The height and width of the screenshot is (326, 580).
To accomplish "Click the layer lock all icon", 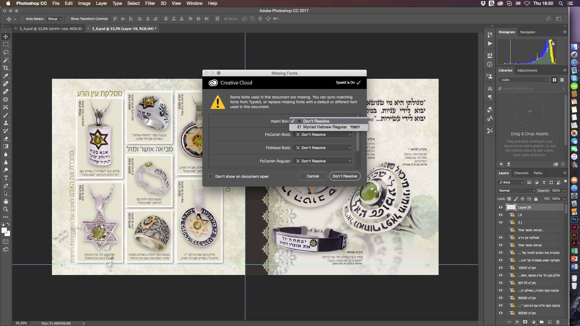I will pos(536,199).
